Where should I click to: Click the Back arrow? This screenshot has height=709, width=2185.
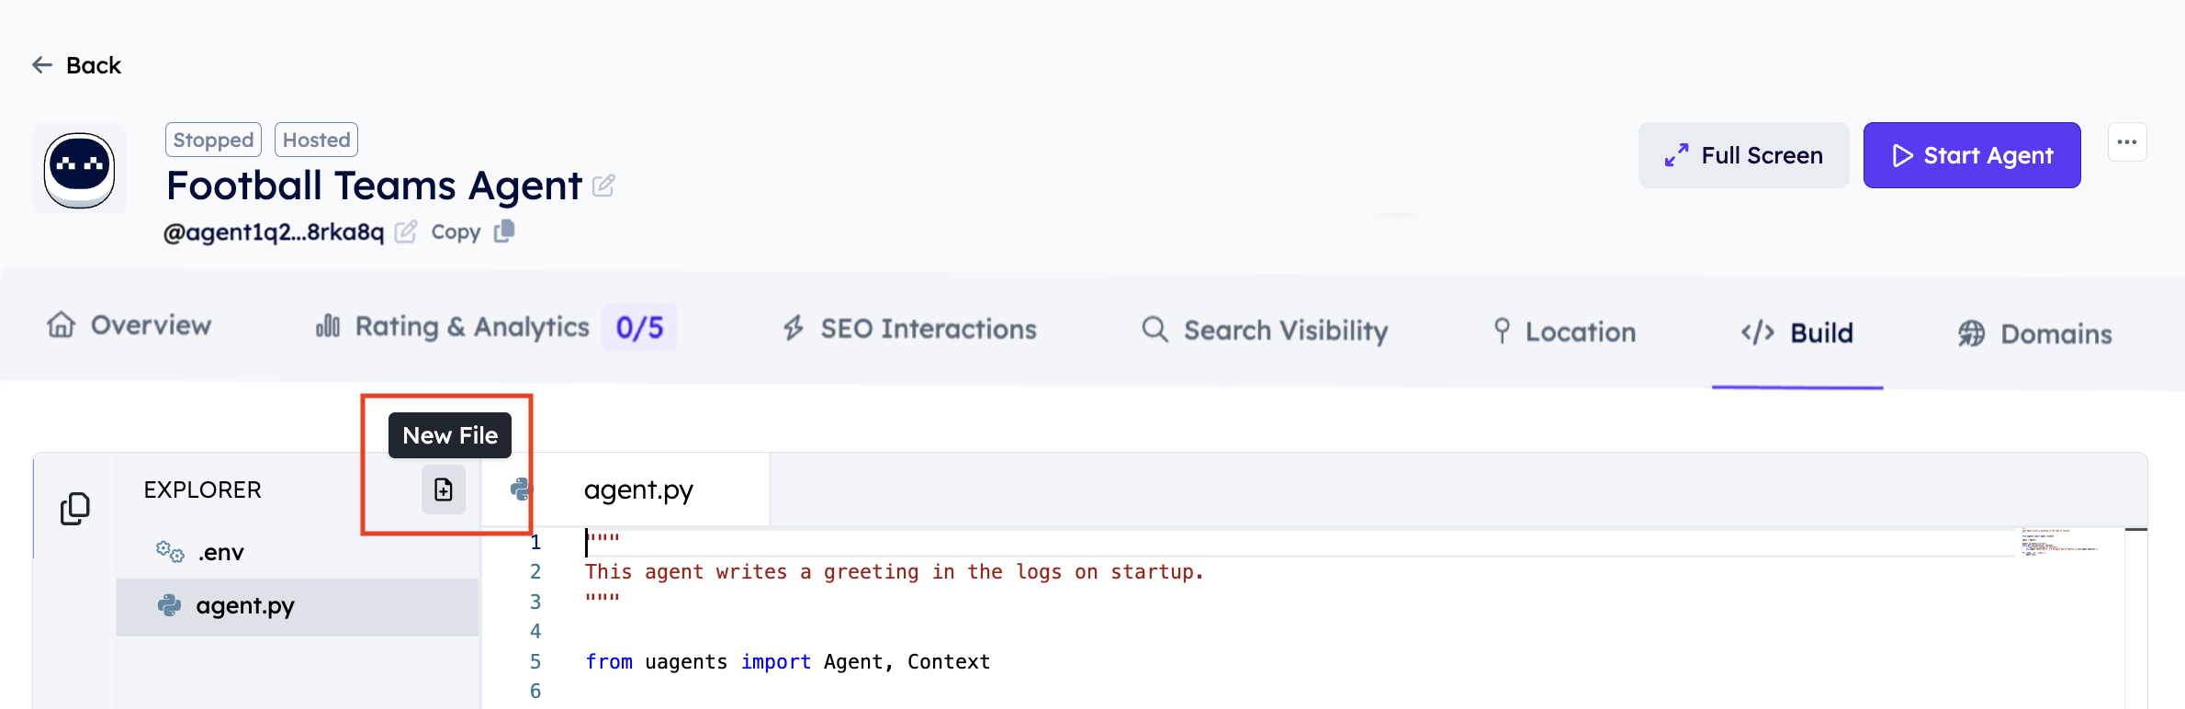pyautogui.click(x=42, y=65)
